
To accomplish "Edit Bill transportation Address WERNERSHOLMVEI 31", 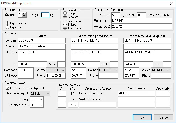I will 147,55.
